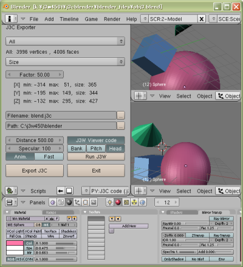
Task: Click the full-screen square icon in the Scripts header
Action: 69,191
